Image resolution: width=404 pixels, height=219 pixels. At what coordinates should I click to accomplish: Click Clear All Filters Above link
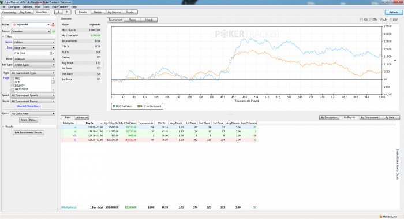[29, 106]
